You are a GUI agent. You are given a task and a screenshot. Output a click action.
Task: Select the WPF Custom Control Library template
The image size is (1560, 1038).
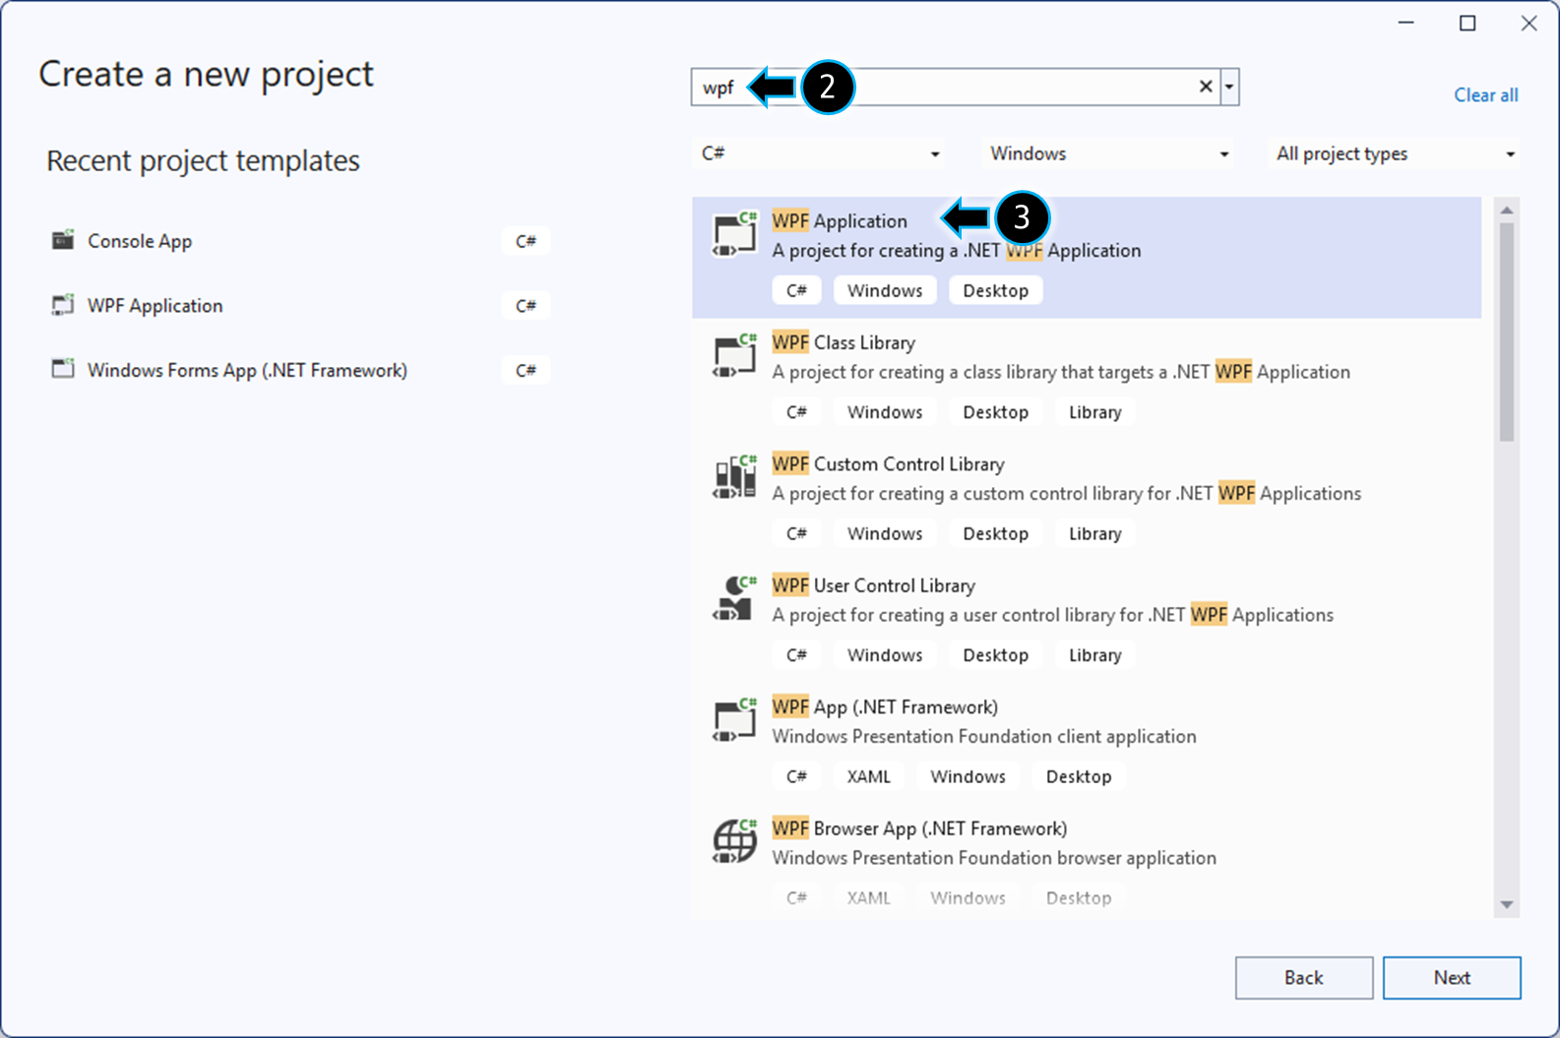click(1087, 500)
